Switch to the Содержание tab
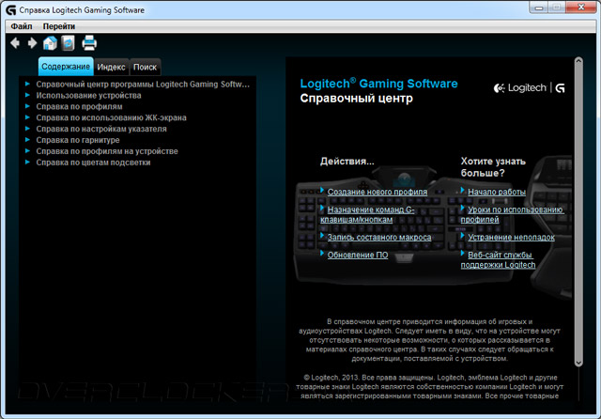The height and width of the screenshot is (419, 601). (66, 67)
